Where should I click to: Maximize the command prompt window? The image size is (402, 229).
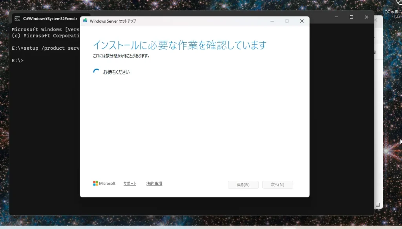point(351,17)
